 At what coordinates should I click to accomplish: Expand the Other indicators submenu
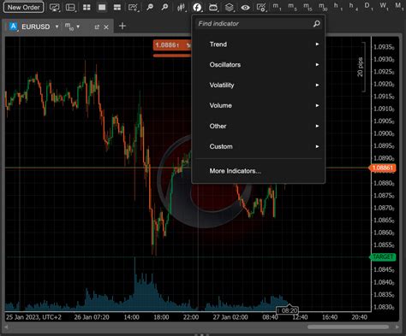tap(259, 126)
